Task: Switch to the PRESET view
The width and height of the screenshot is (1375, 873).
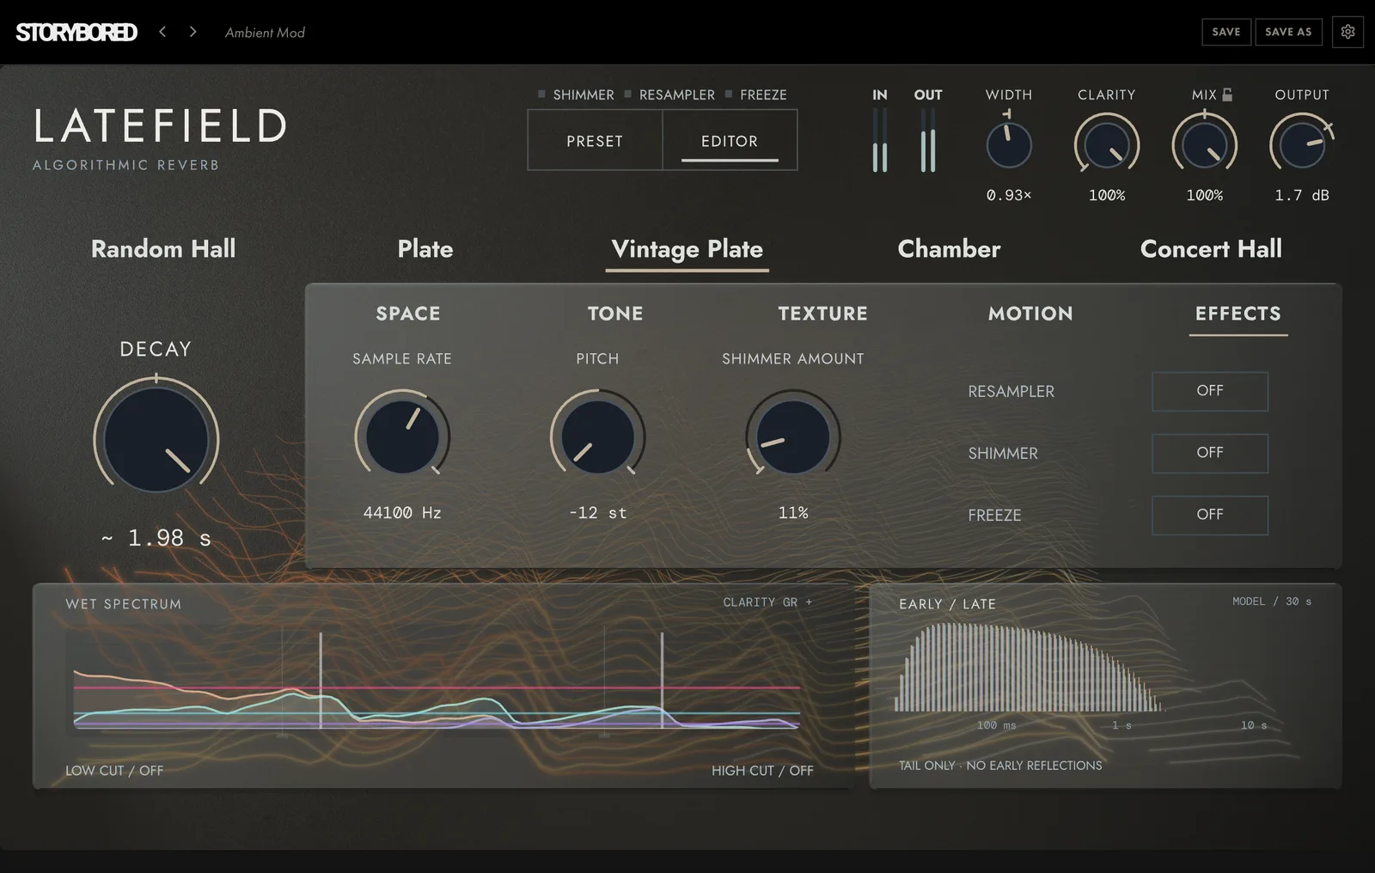Action: pyautogui.click(x=595, y=140)
